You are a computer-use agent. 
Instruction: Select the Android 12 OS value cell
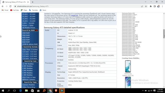pos(92,30)
